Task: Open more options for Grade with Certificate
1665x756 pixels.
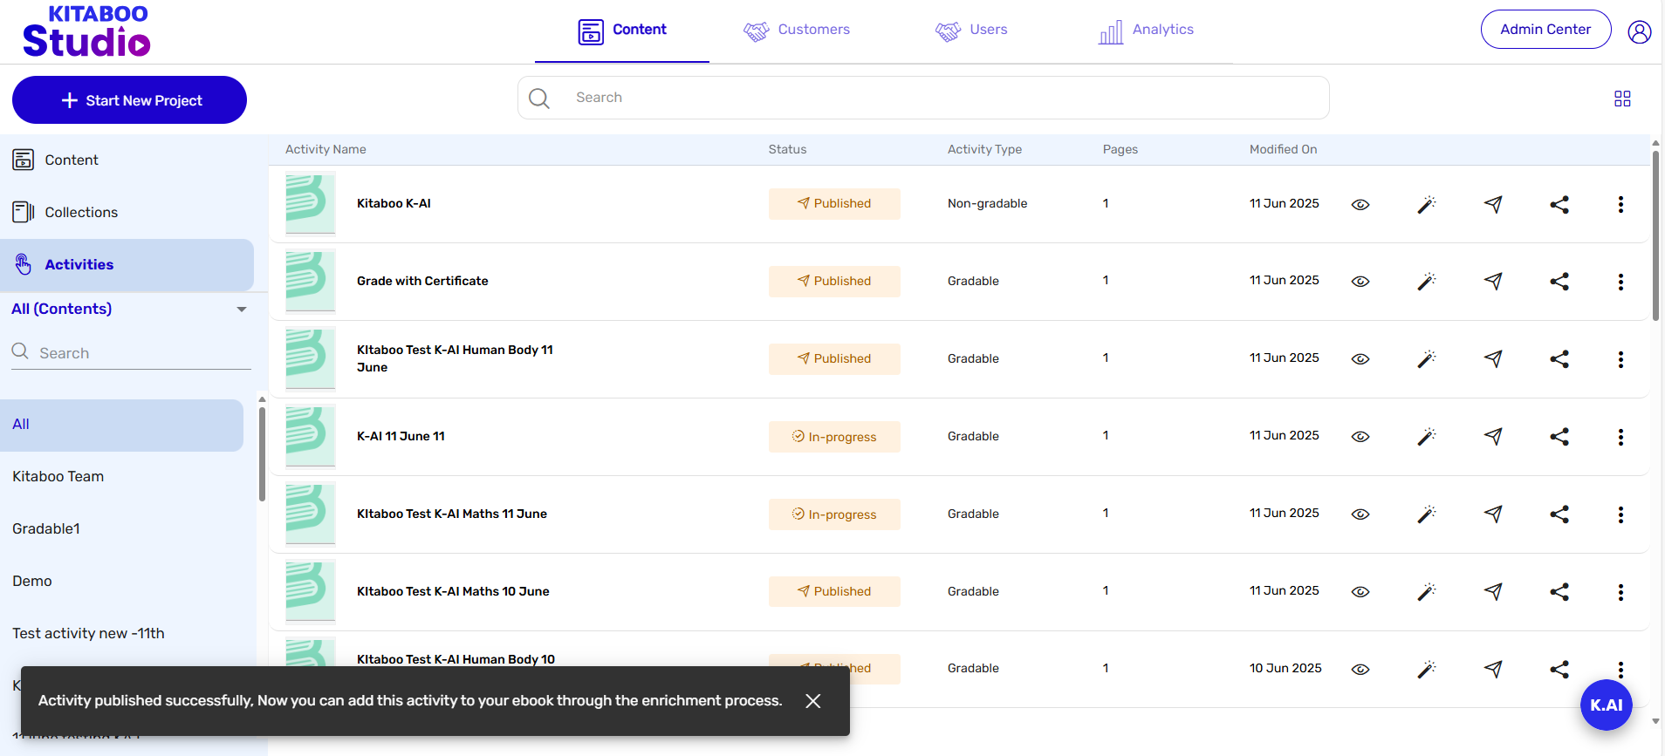Action: click(x=1620, y=282)
